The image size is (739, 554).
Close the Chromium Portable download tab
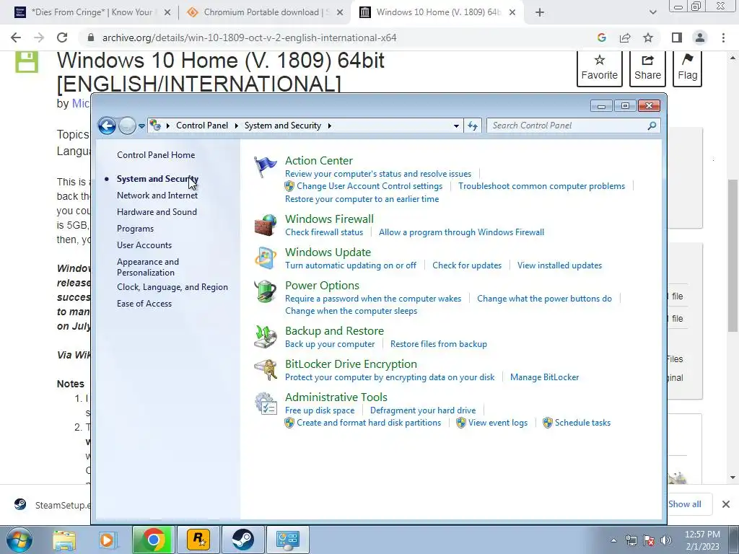[339, 13]
